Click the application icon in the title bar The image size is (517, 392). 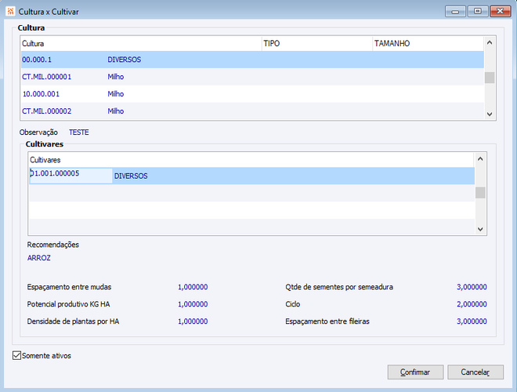[10, 11]
